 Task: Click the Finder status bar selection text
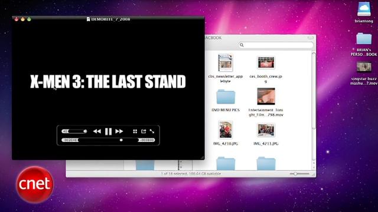click(191, 174)
